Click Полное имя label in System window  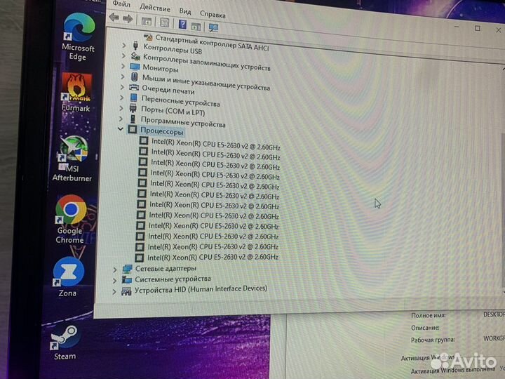click(429, 316)
